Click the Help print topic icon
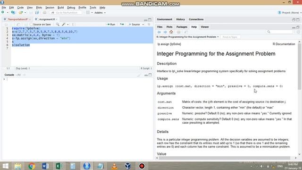 coord(179,32)
